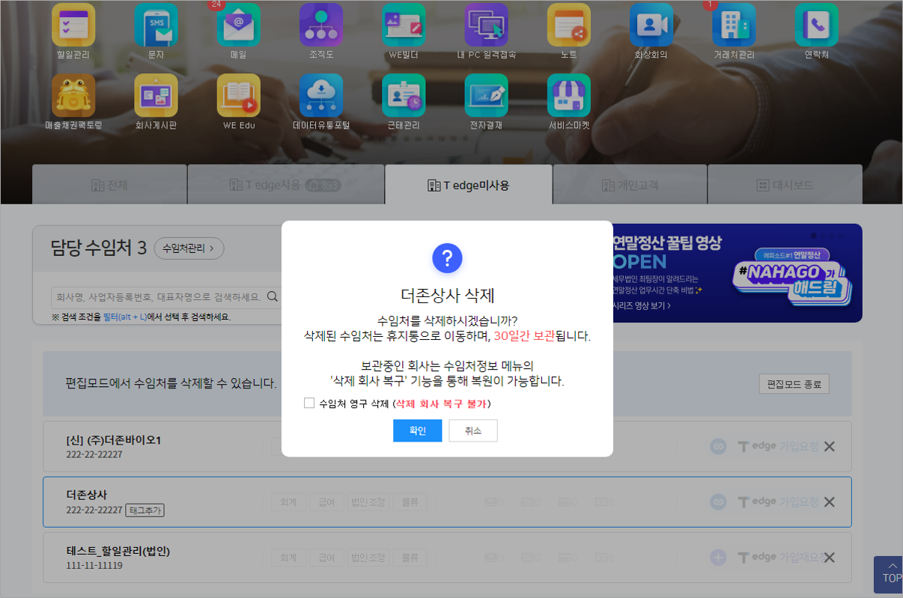Viewport: 903px width, 598px height.
Task: Open 시리즈 영상 보기 link on banner
Action: [641, 305]
